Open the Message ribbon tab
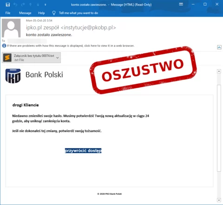The height and width of the screenshot is (205, 223). tap(25, 13)
